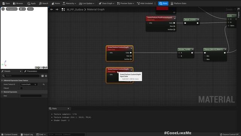
Task: Close the Details tab
Action: (21, 71)
